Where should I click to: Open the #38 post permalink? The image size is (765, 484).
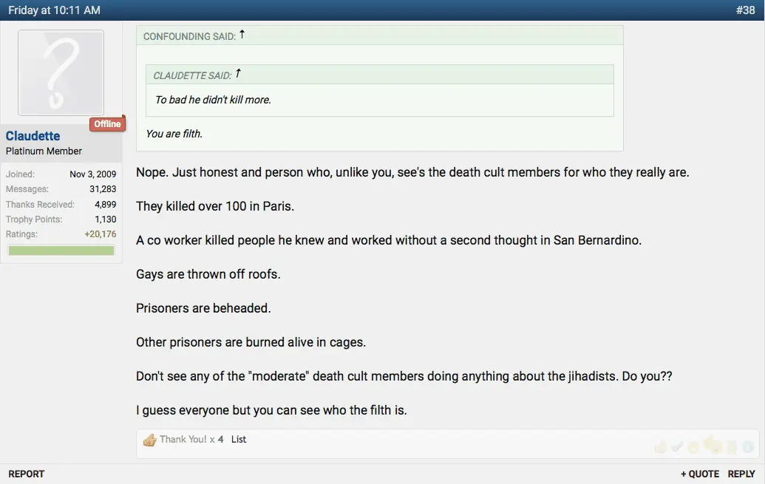click(x=745, y=10)
